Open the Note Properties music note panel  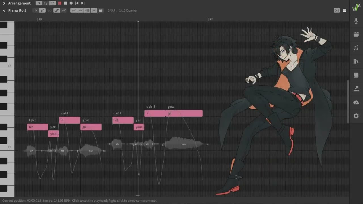[x=356, y=48]
